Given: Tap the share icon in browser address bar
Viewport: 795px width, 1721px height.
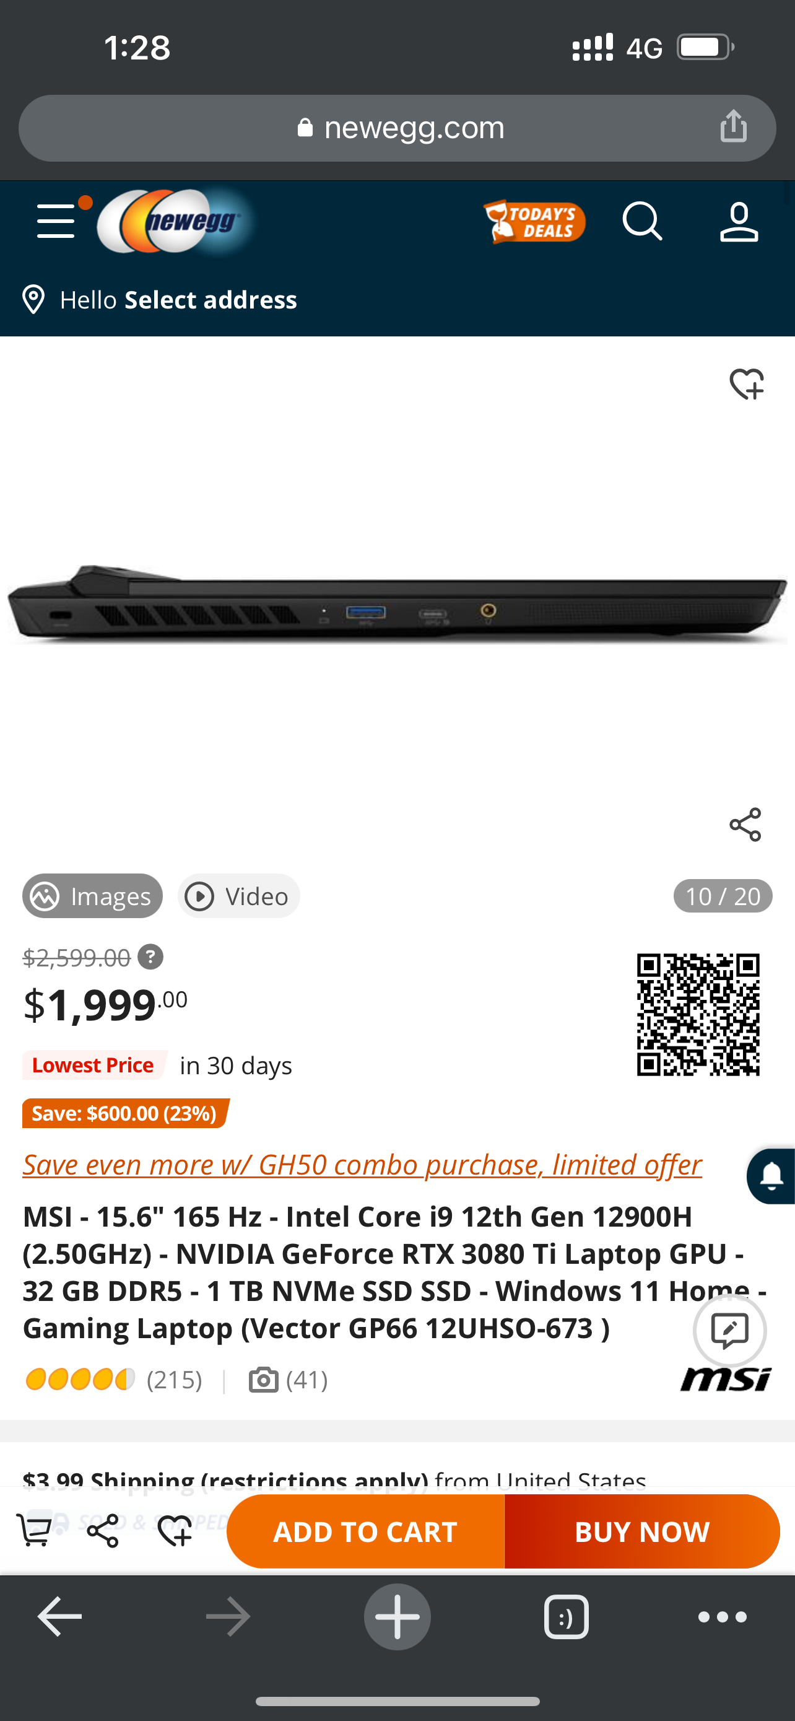Looking at the screenshot, I should point(734,126).
